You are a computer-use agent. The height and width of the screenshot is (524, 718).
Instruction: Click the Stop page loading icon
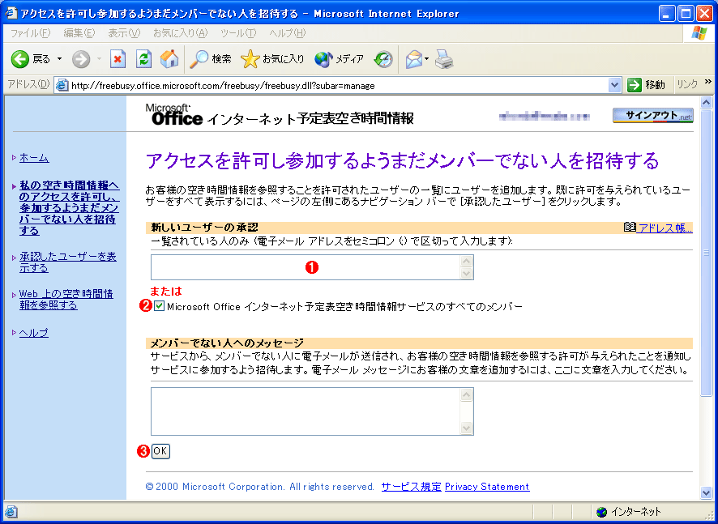coord(118,59)
